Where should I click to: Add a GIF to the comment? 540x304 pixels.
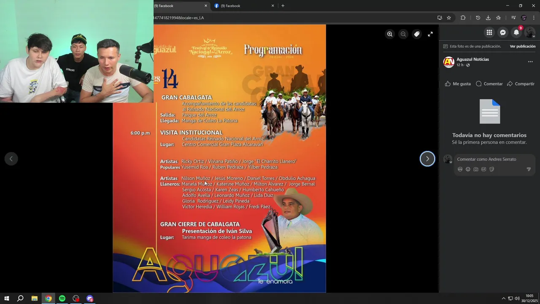pyautogui.click(x=484, y=169)
